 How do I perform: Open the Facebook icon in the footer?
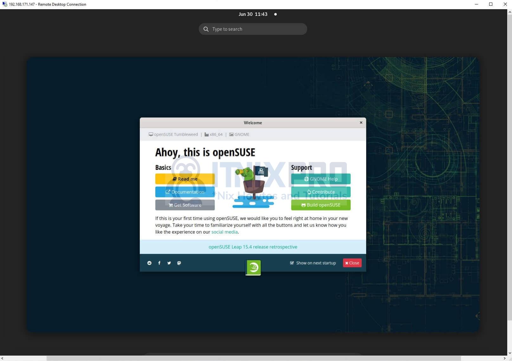click(x=159, y=263)
